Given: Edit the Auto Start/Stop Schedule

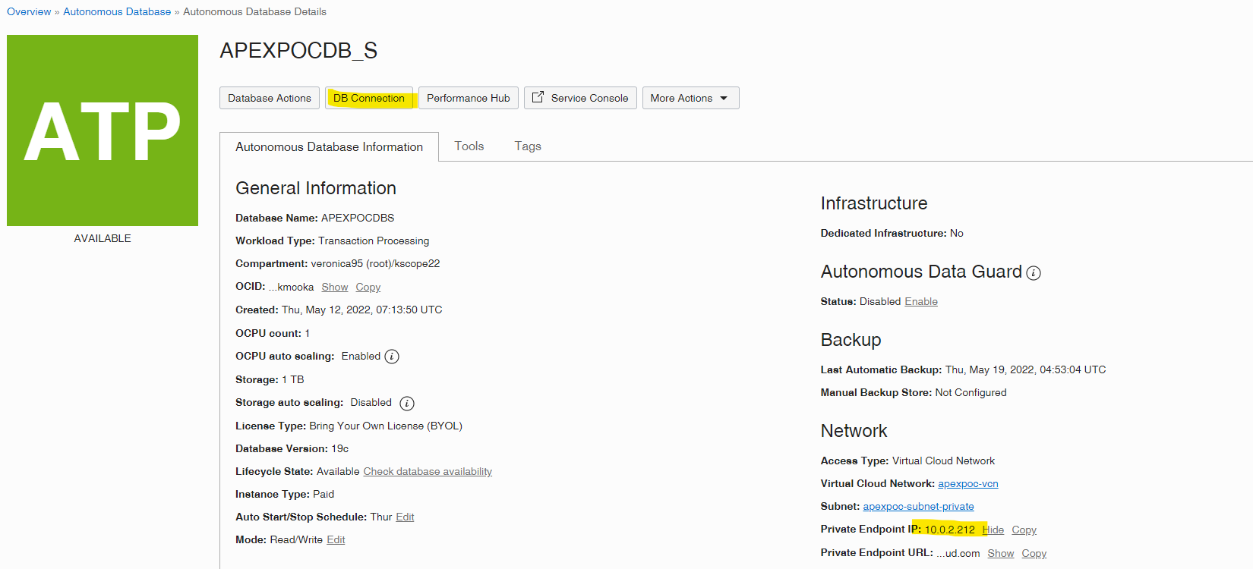Looking at the screenshot, I should (405, 517).
